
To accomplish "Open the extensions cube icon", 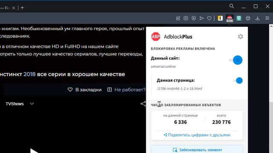I will pyautogui.click(x=248, y=18).
